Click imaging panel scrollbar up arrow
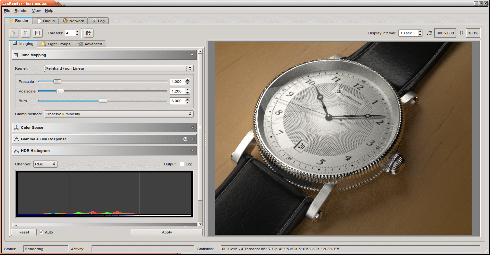The height and width of the screenshot is (255, 490). (200, 51)
